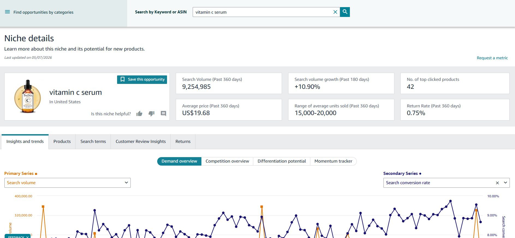Click the Request a metric link

492,58
